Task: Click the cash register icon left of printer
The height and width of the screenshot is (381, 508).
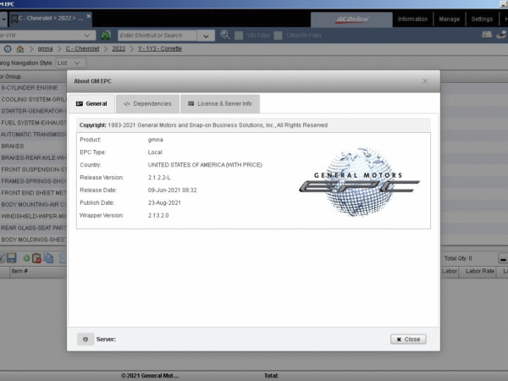Action: tap(487, 35)
